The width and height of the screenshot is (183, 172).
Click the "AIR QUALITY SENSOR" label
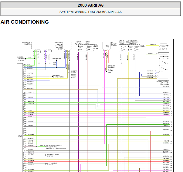[x=114, y=44]
